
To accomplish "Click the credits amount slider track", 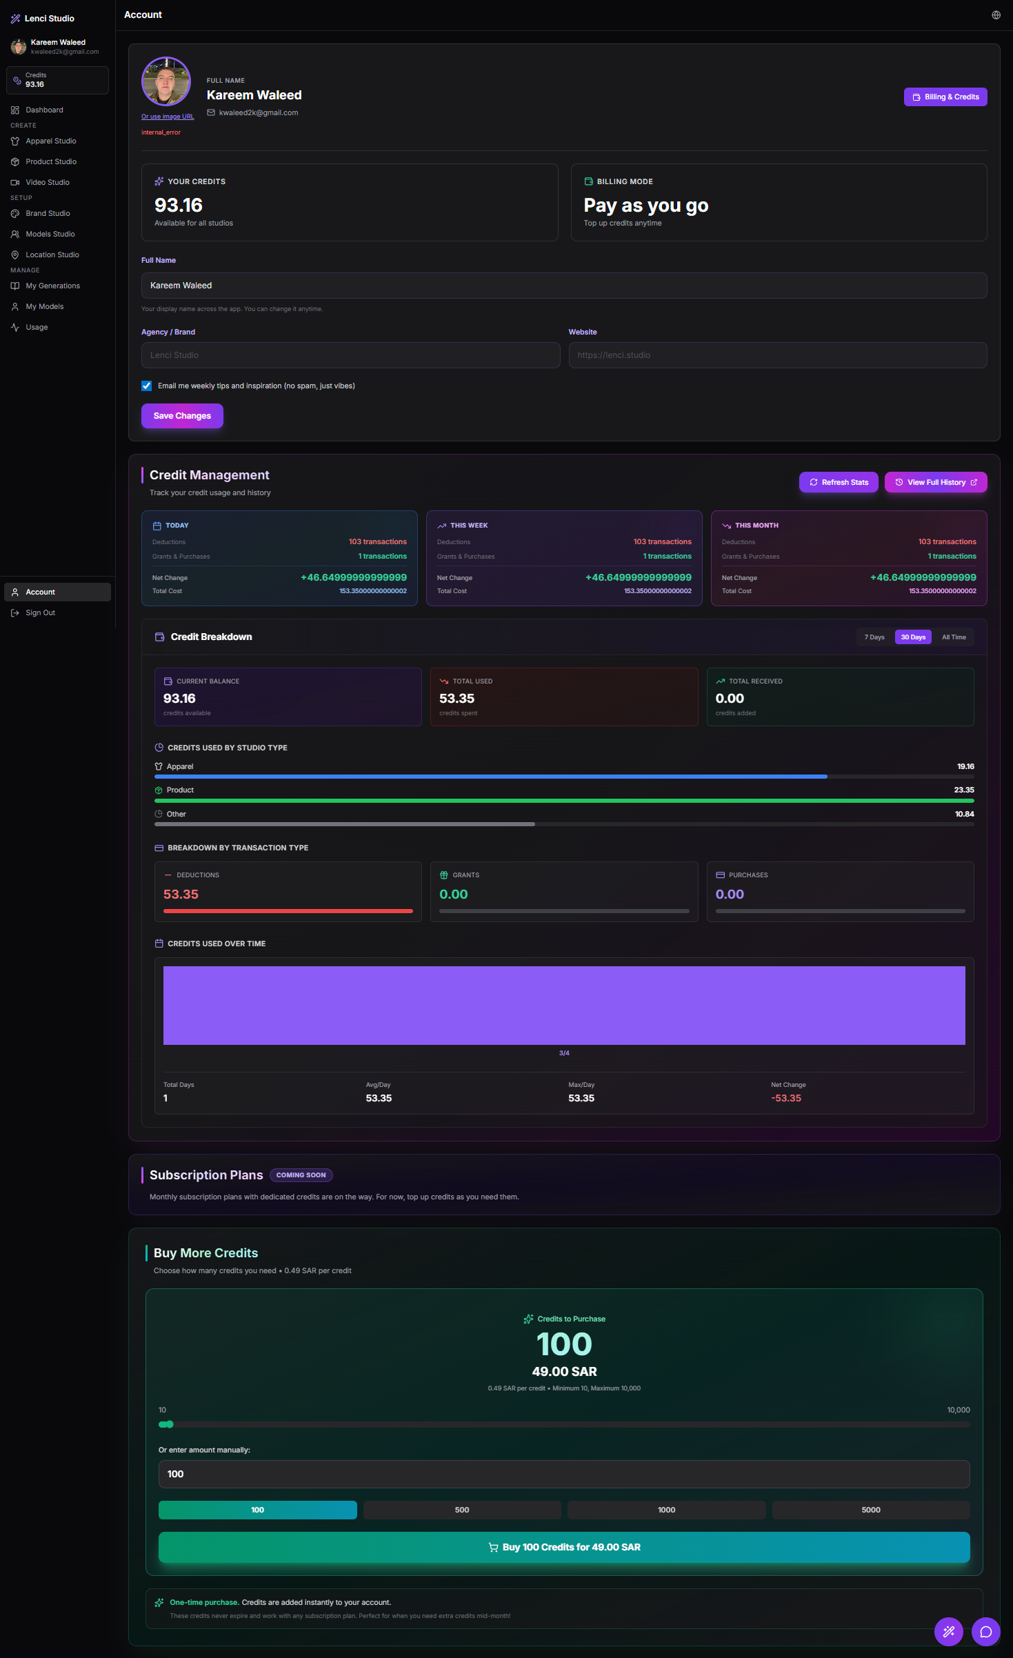I will click(x=563, y=1424).
